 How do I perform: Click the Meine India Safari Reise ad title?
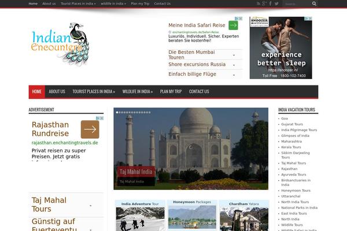pos(197,25)
